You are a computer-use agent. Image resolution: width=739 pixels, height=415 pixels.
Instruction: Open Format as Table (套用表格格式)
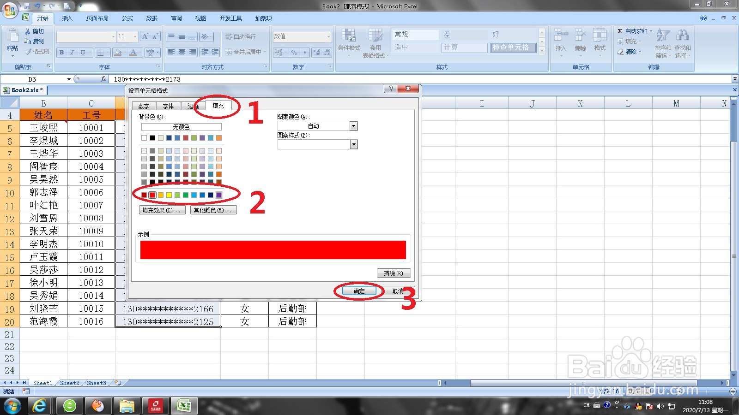click(375, 42)
